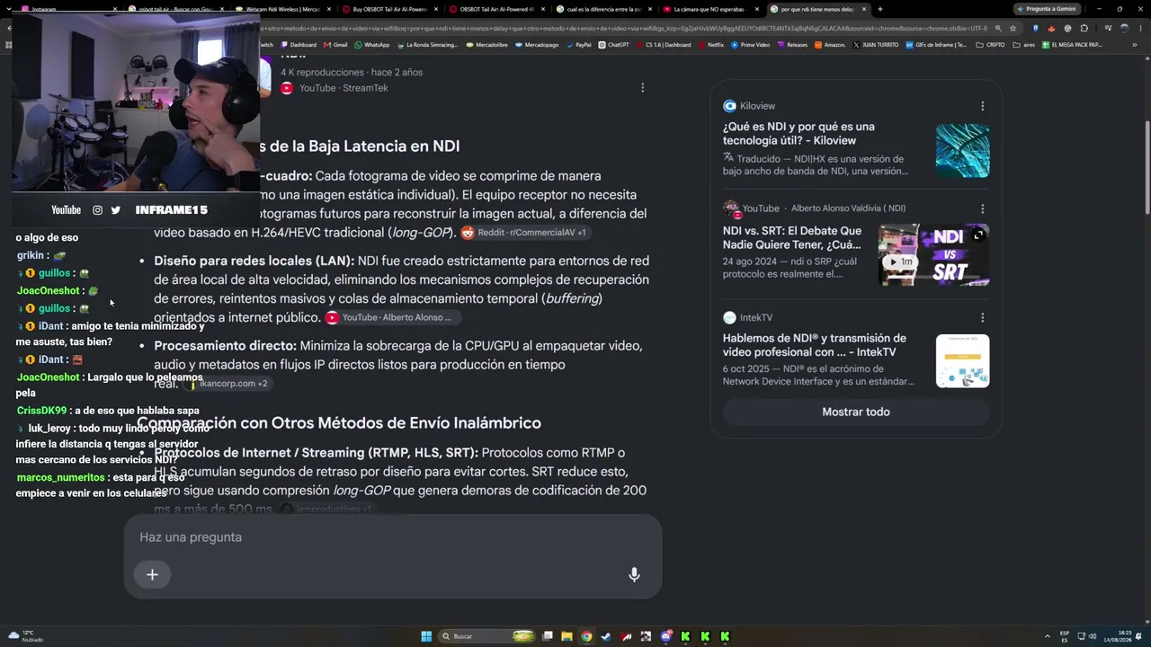Click the taskbar Buscar search box
Viewport: 1151px width, 647px height.
click(486, 636)
